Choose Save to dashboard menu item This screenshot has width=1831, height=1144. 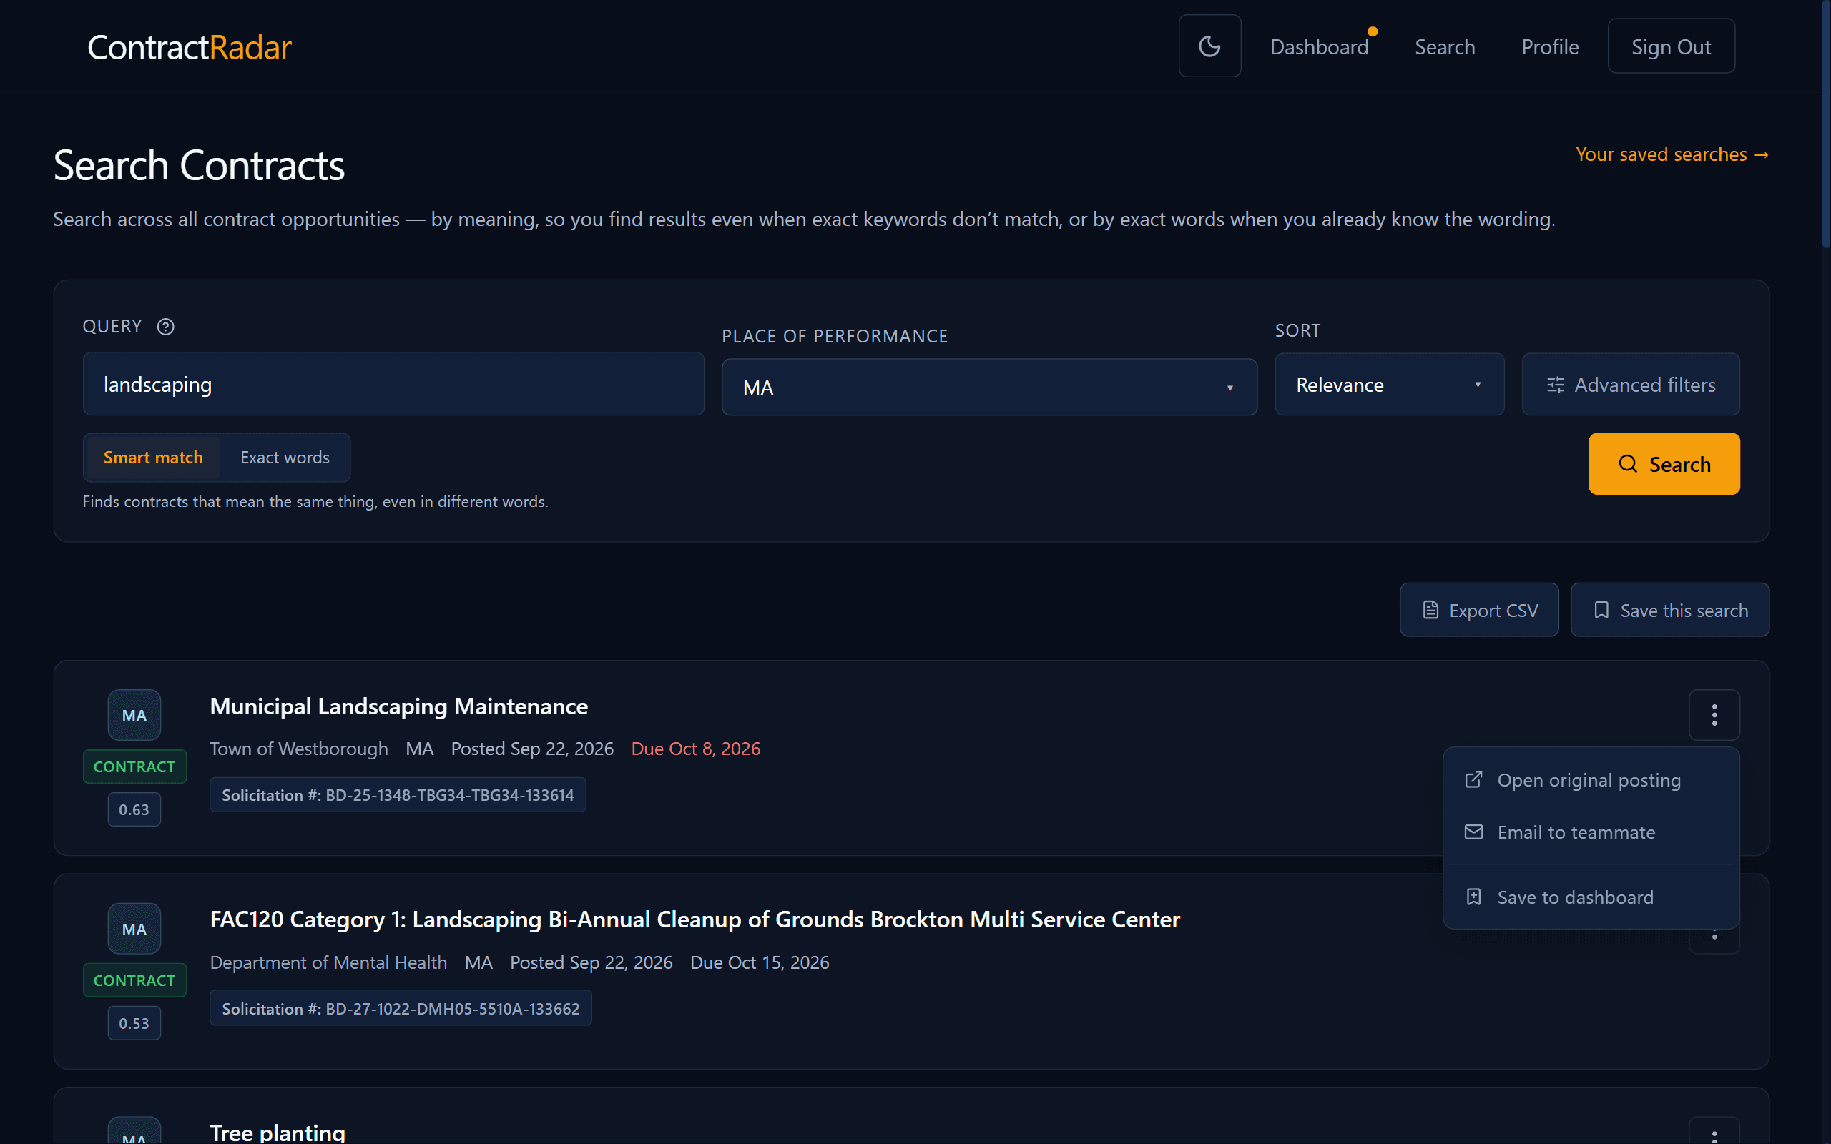click(x=1591, y=897)
